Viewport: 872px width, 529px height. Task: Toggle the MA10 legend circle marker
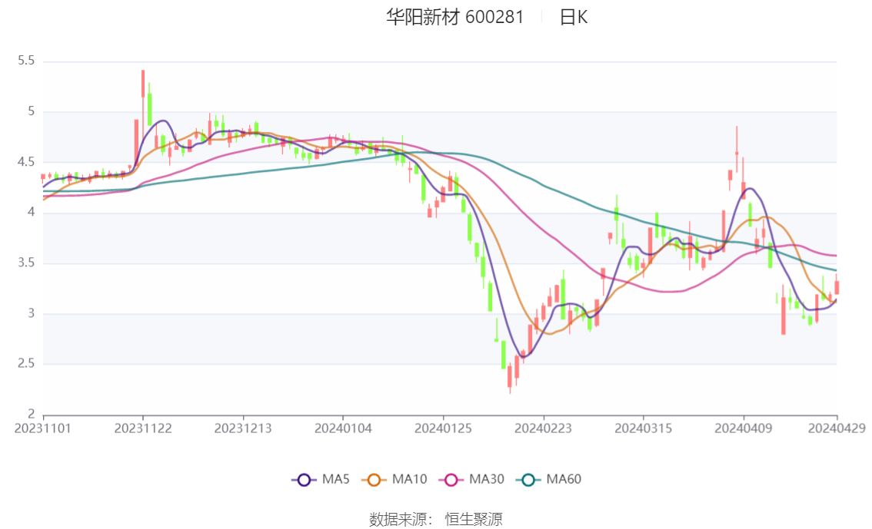[x=374, y=480]
